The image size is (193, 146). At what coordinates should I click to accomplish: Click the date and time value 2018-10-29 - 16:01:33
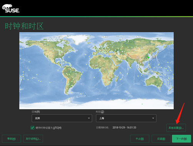point(124,128)
